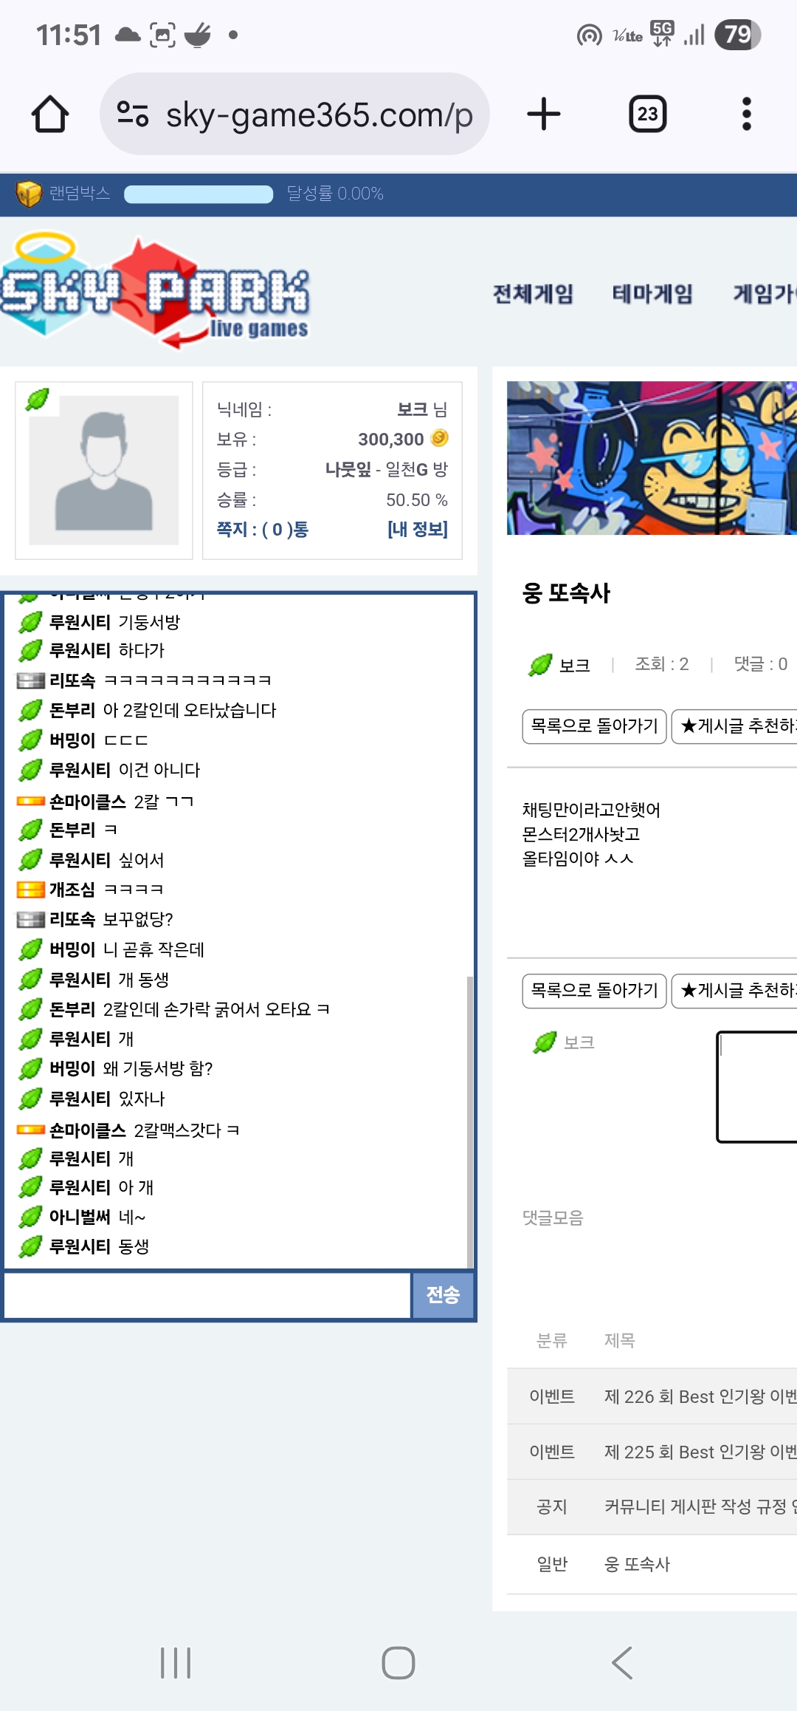797x1711 pixels.
Task: Click the 전송 send button in chat
Action: click(443, 1295)
